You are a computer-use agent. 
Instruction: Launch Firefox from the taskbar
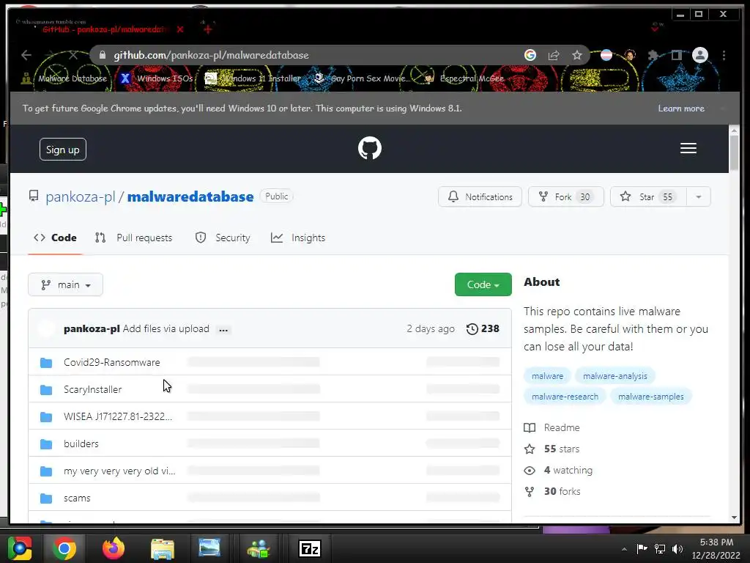click(x=114, y=548)
